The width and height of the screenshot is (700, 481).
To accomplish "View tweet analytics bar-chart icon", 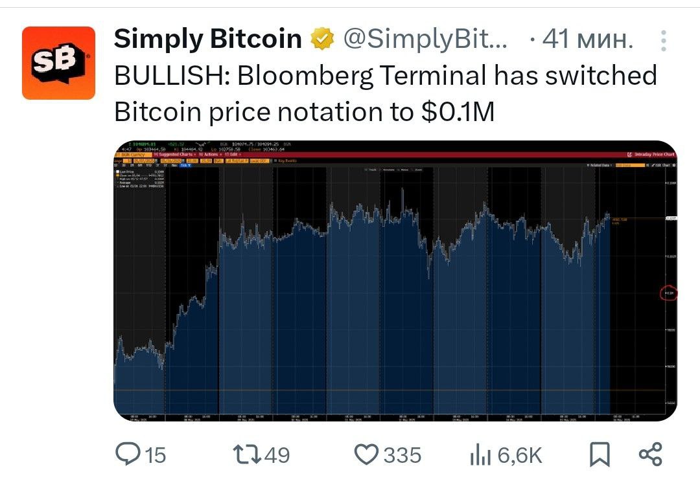I will 480,454.
